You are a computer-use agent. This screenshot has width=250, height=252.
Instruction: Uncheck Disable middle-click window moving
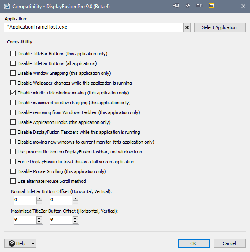click(x=13, y=93)
